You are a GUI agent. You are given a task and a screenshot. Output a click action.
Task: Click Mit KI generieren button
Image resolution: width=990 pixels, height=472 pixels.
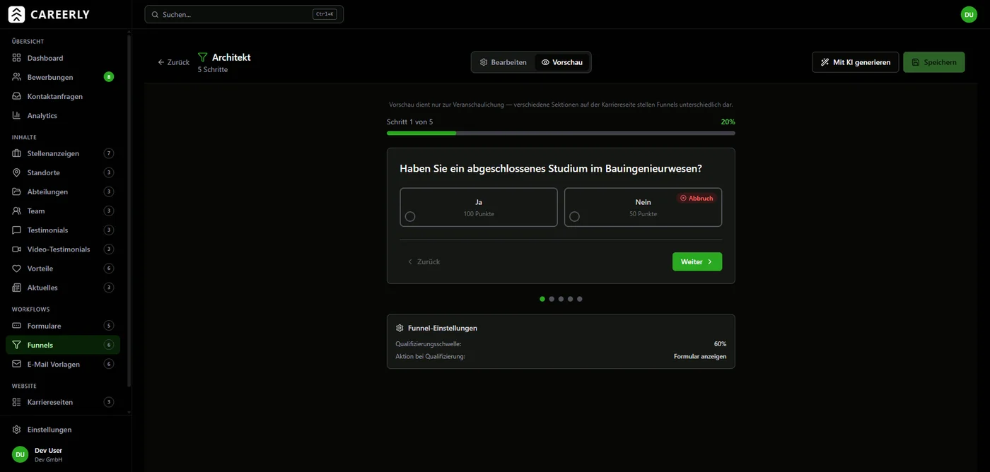coord(855,62)
